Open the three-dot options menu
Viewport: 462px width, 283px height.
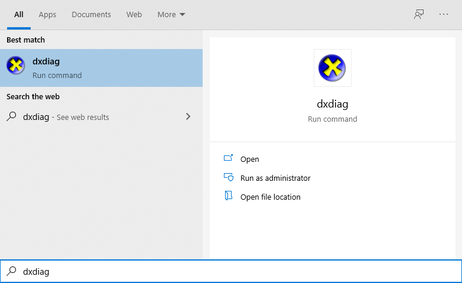[444, 14]
